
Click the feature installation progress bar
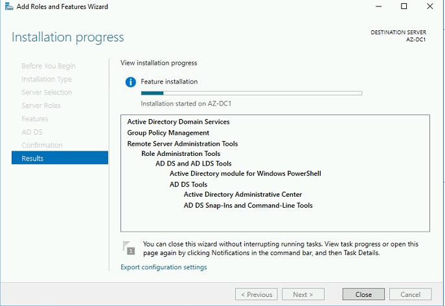[251, 93]
